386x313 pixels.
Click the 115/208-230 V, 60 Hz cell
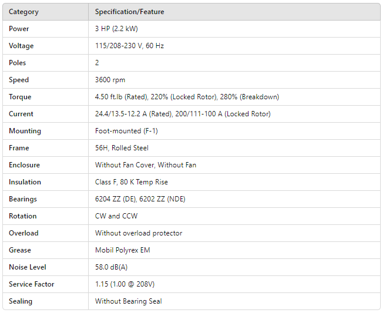click(x=129, y=46)
